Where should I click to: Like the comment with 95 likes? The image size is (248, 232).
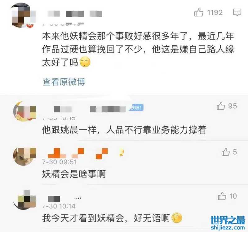coord(221,106)
